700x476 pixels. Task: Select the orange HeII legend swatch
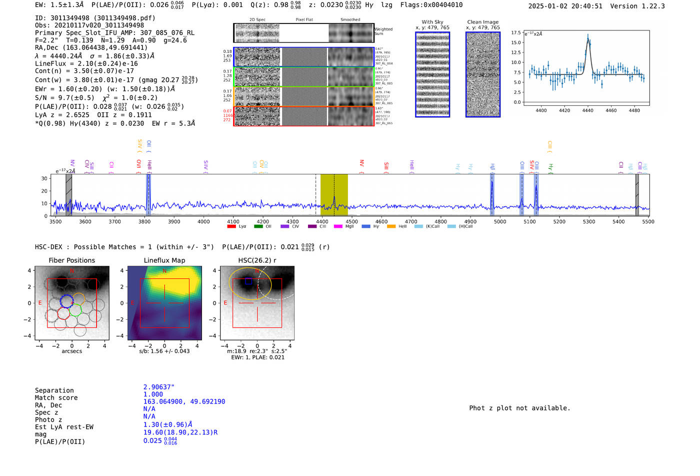point(391,226)
